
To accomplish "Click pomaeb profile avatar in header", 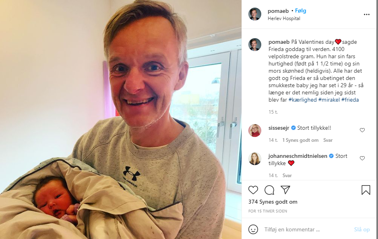I will (255, 14).
